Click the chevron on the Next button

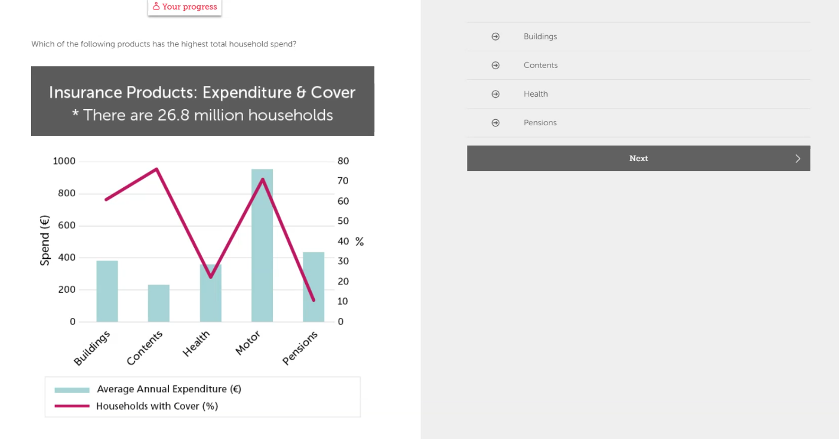[x=798, y=158]
